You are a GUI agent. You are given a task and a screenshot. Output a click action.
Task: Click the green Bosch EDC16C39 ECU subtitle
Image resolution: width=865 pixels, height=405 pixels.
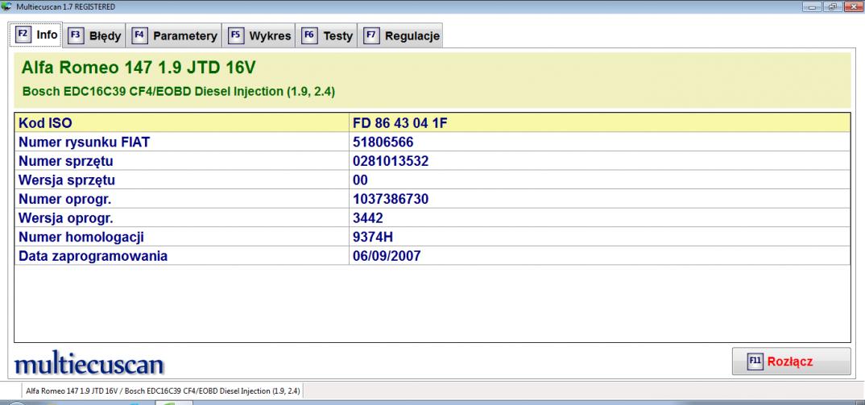point(179,92)
